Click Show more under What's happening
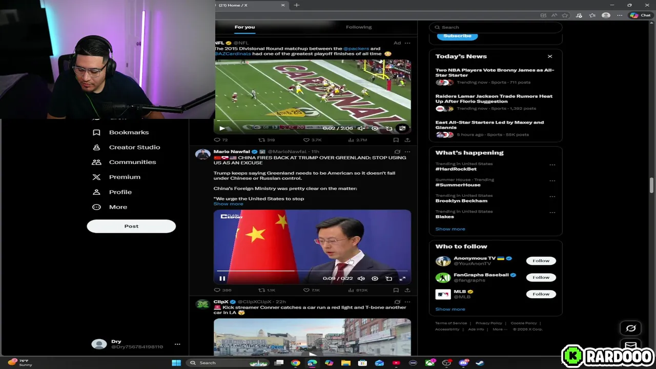656x369 pixels. point(450,229)
